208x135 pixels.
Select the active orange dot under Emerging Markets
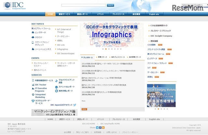point(158,109)
